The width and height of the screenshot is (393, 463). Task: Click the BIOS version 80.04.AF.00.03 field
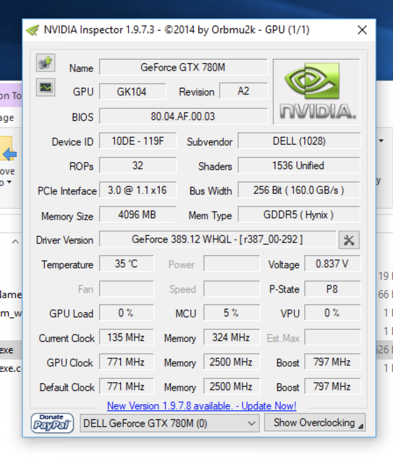click(x=183, y=116)
